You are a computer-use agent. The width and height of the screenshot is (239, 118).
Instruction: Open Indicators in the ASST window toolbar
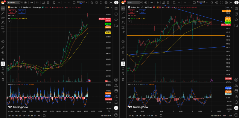[164, 3]
